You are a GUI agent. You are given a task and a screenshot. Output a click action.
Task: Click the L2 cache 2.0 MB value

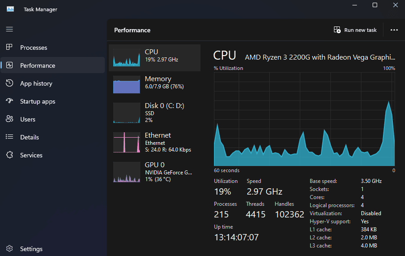tap(369, 238)
